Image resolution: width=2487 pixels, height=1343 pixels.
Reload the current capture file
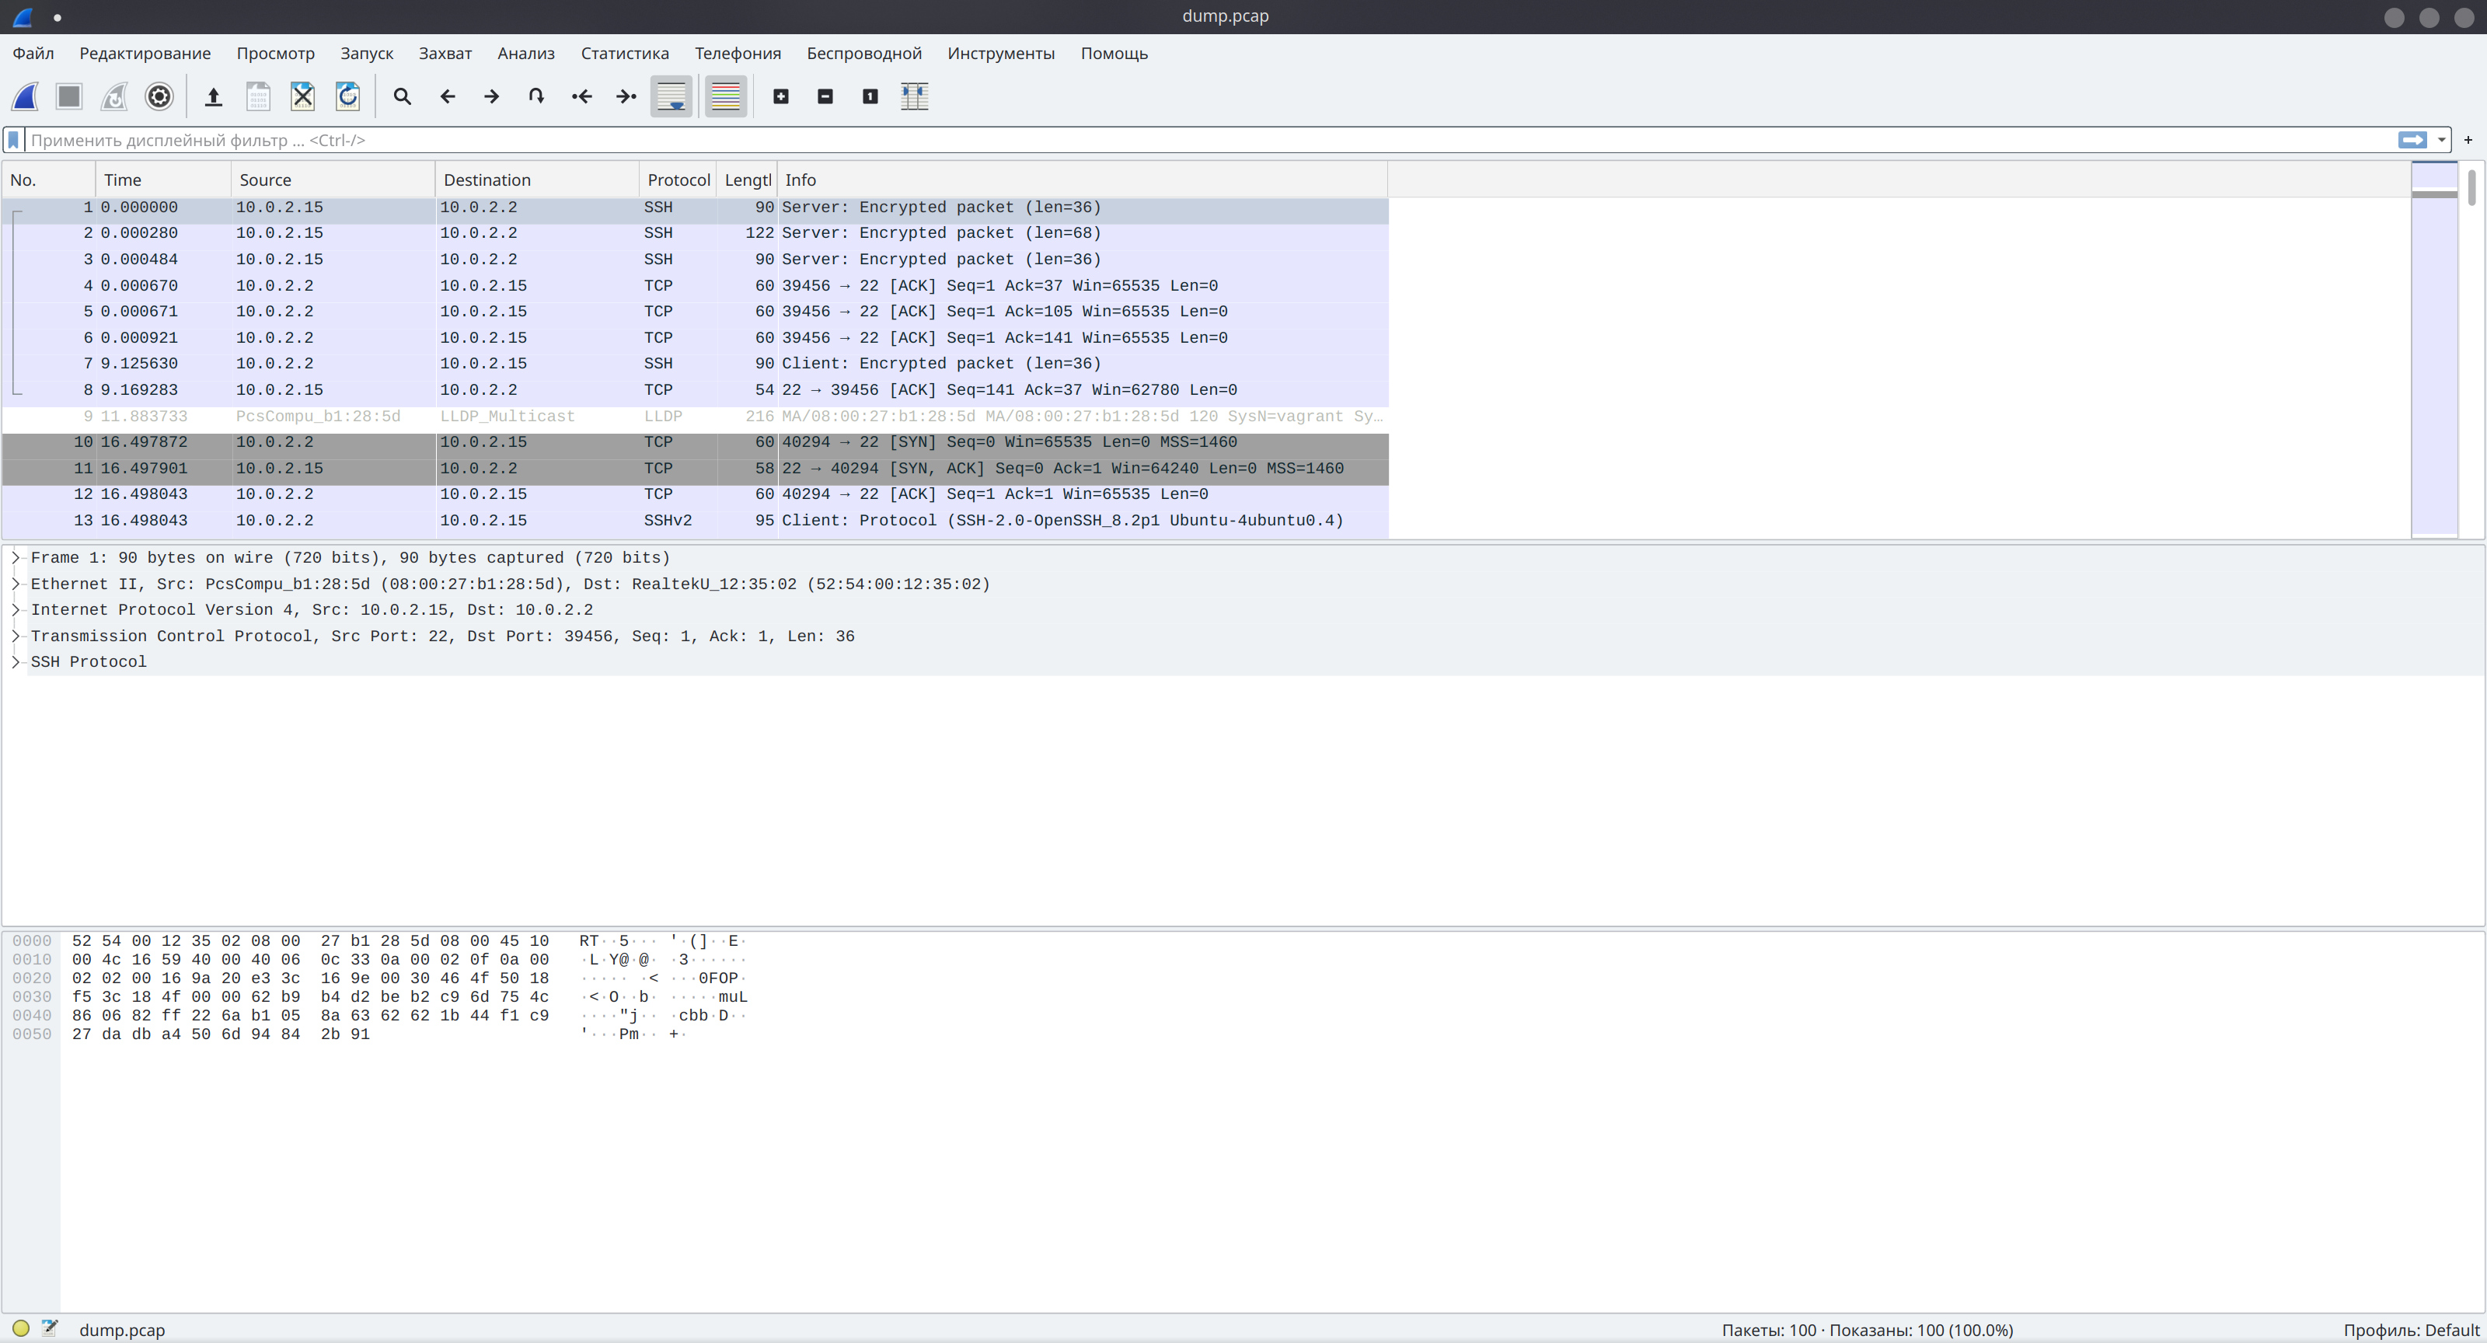[348, 96]
